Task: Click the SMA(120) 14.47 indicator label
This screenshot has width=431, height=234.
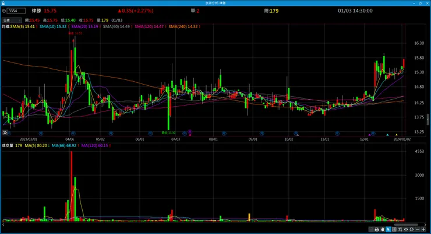Action: [149, 27]
